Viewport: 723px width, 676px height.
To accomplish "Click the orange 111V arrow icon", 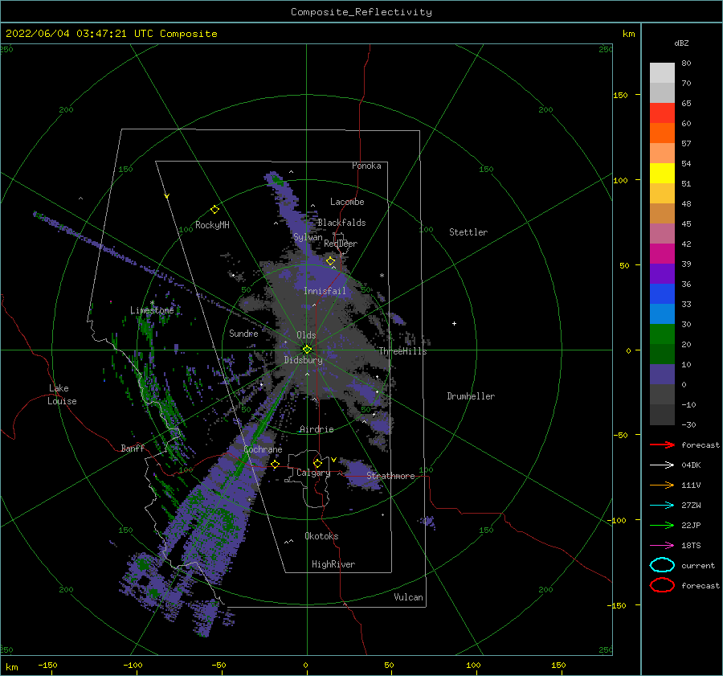I will 662,485.
